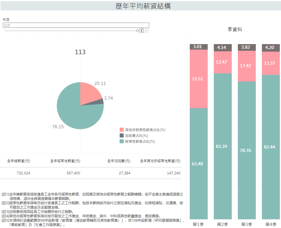Select the gray 加班費占比 legend swatch
The width and height of the screenshot is (281, 228).
(122, 135)
